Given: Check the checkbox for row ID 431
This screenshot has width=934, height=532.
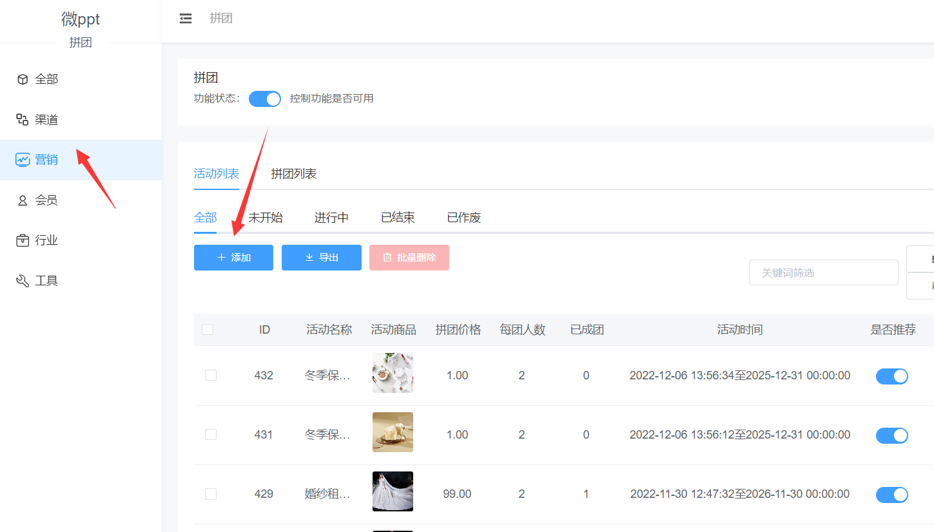Looking at the screenshot, I should pos(211,435).
